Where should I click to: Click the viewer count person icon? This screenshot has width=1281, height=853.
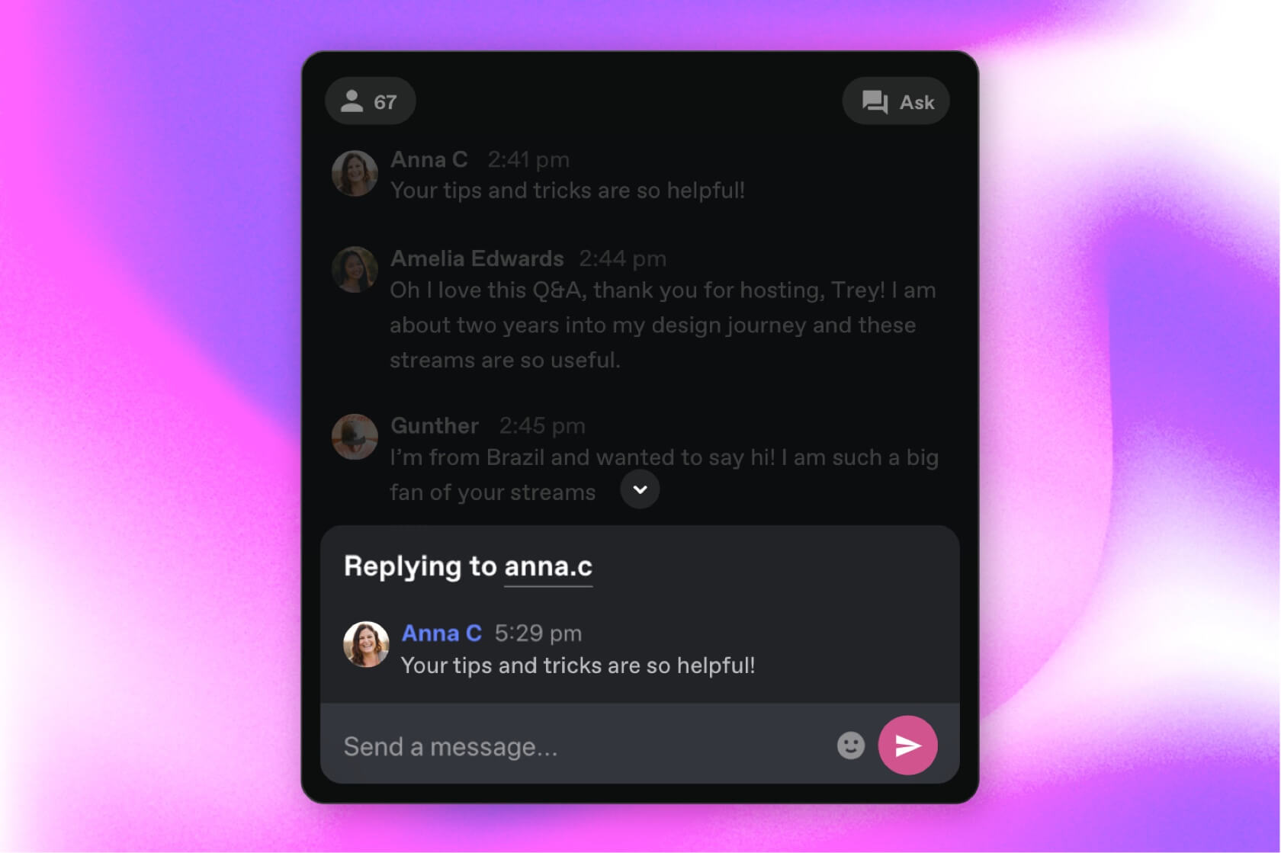[352, 101]
